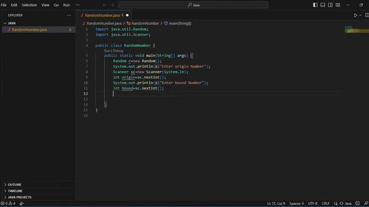Close the unsaved tab via dot indicator
Image resolution: width=369 pixels, height=207 pixels.
[x=127, y=16]
